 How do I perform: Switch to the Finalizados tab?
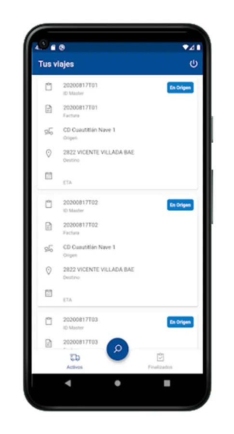click(160, 361)
